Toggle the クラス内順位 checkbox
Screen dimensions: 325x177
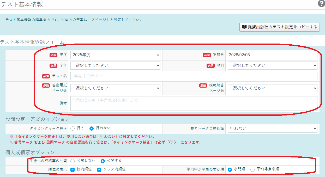[x=99, y=169]
